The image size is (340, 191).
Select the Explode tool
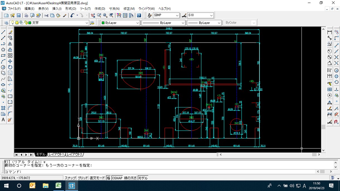[10, 120]
